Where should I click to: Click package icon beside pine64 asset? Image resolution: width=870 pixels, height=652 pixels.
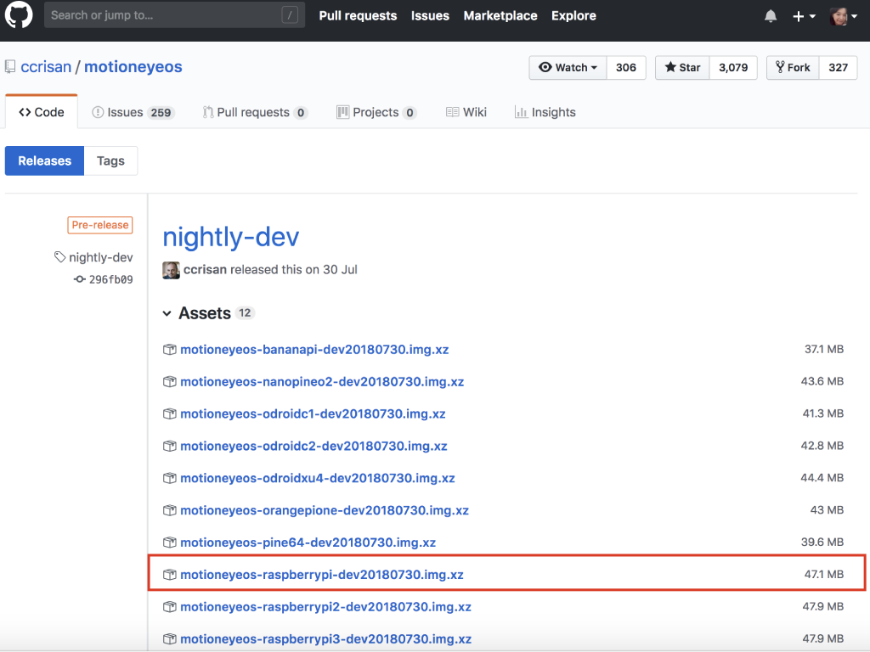170,542
